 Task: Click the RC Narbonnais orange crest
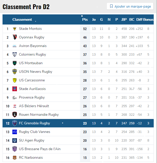15,158
